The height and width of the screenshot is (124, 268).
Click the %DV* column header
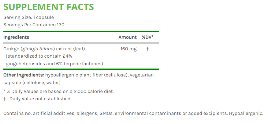[147, 37]
